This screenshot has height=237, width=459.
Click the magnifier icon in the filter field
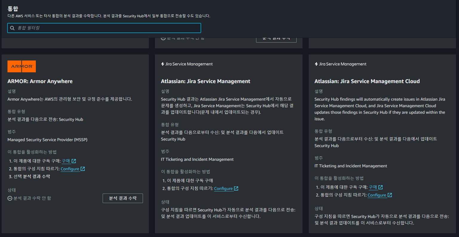pos(12,28)
